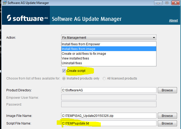Maximize the Update Manager window
Viewport: 181px width, 129px height.
(x=167, y=3)
